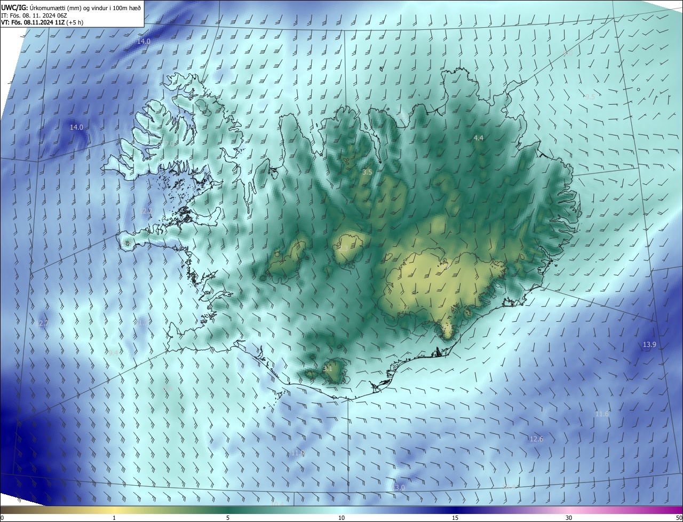This screenshot has width=683, height=522.
Task: Click the '4.4' value label on the map
Action: (x=479, y=138)
